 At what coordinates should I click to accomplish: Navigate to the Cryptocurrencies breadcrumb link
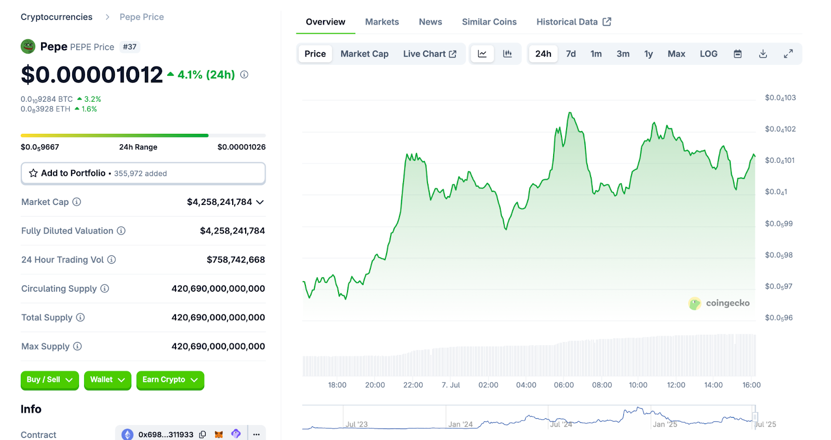pyautogui.click(x=57, y=17)
